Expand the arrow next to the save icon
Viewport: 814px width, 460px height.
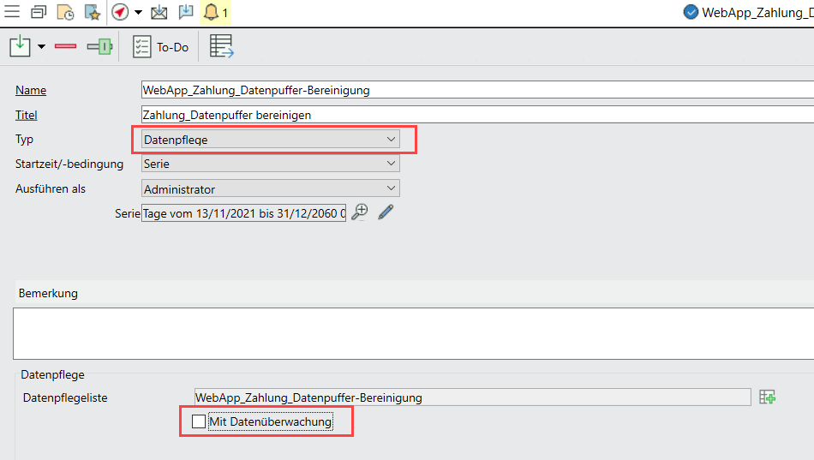tap(41, 47)
